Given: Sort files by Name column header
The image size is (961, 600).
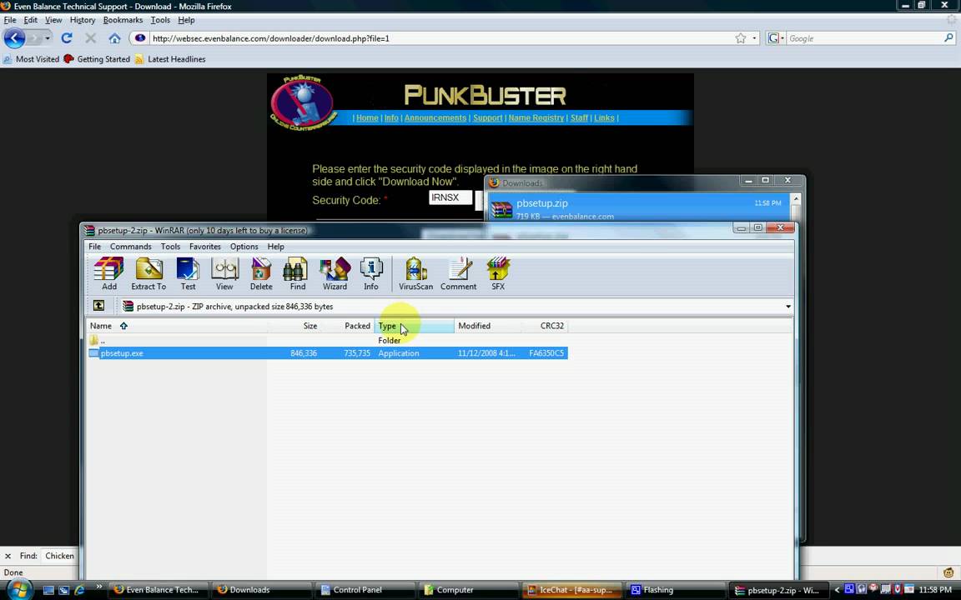Looking at the screenshot, I should [177, 326].
